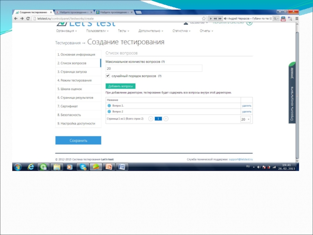The width and height of the screenshot is (313, 235).
Task: Go to the previous page of questions
Action: click(x=151, y=118)
